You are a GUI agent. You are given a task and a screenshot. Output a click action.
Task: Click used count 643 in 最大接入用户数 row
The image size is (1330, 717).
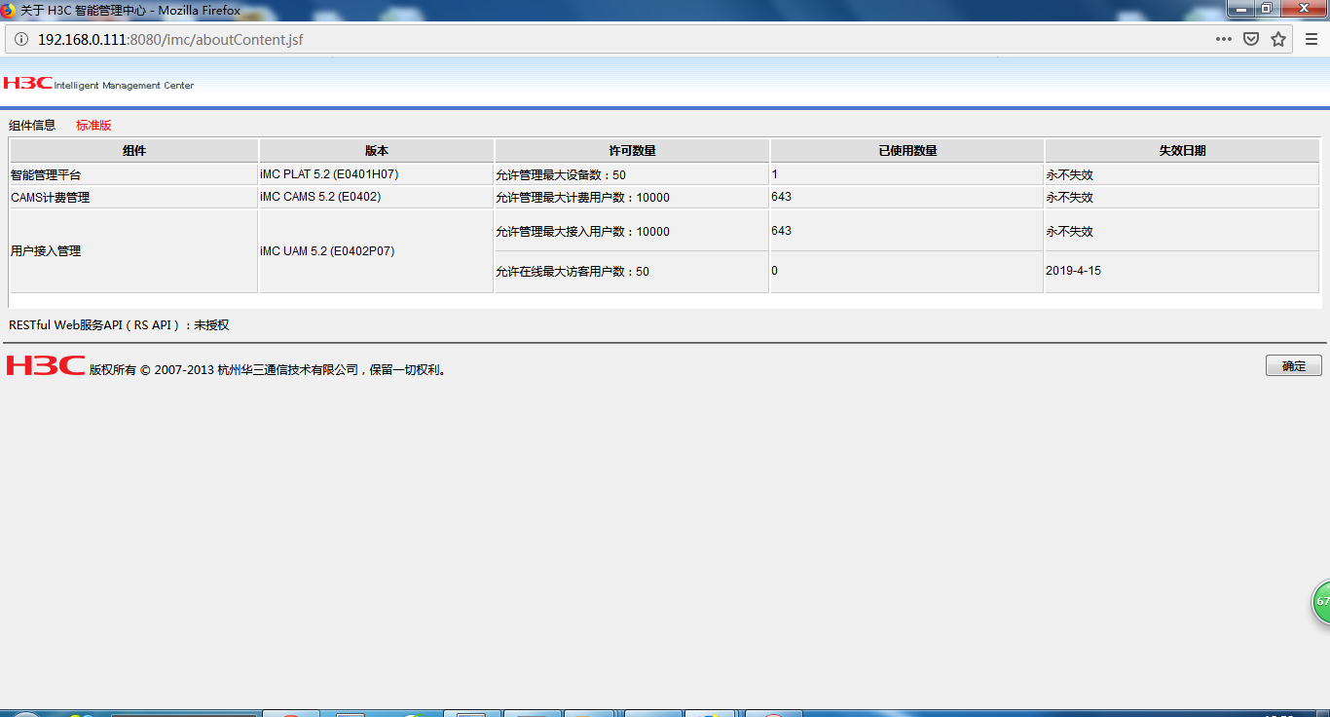(x=781, y=232)
